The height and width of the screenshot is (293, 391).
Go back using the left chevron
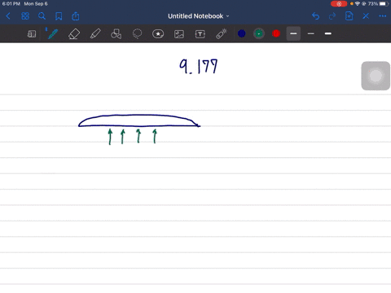tap(8, 16)
